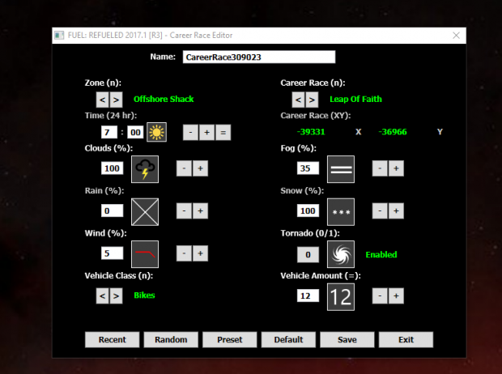Image resolution: width=502 pixels, height=374 pixels.
Task: Save the career race
Action: [x=347, y=339]
